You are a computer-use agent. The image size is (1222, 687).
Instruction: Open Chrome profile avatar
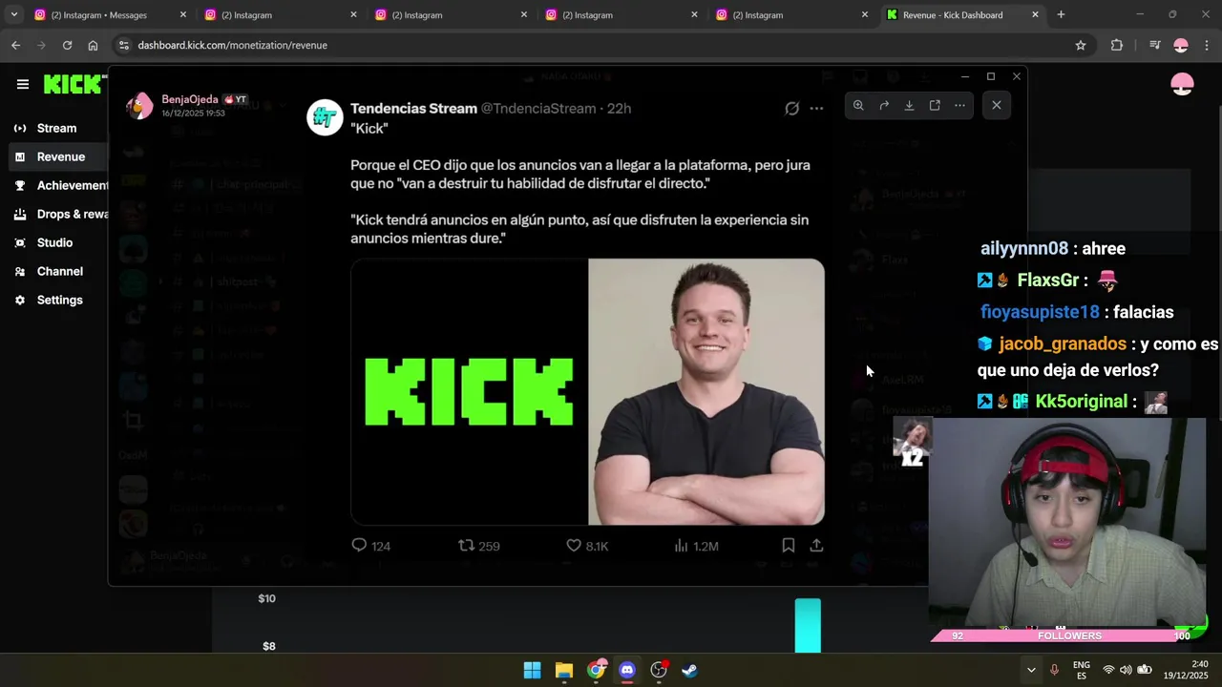(x=1181, y=45)
